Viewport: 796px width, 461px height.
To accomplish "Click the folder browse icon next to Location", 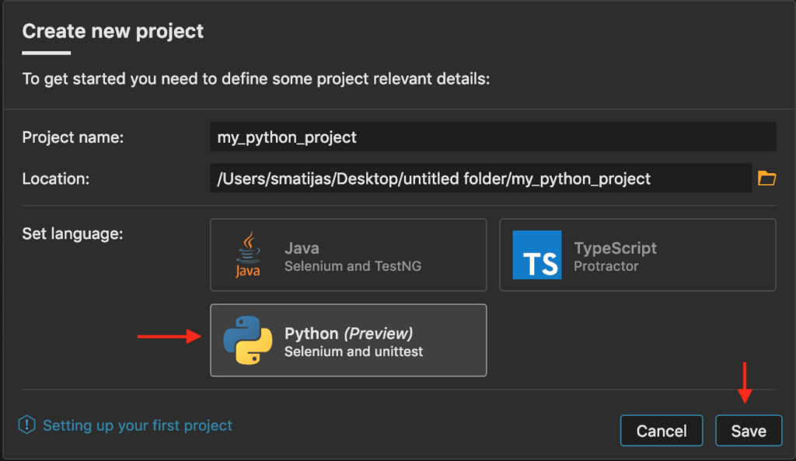I will tap(766, 179).
